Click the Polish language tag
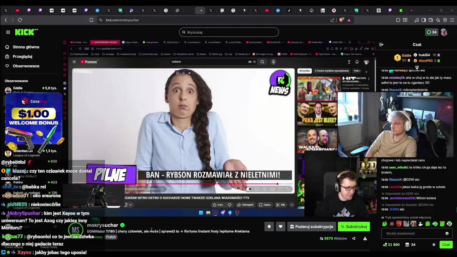The width and height of the screenshot is (457, 257). 111,237
